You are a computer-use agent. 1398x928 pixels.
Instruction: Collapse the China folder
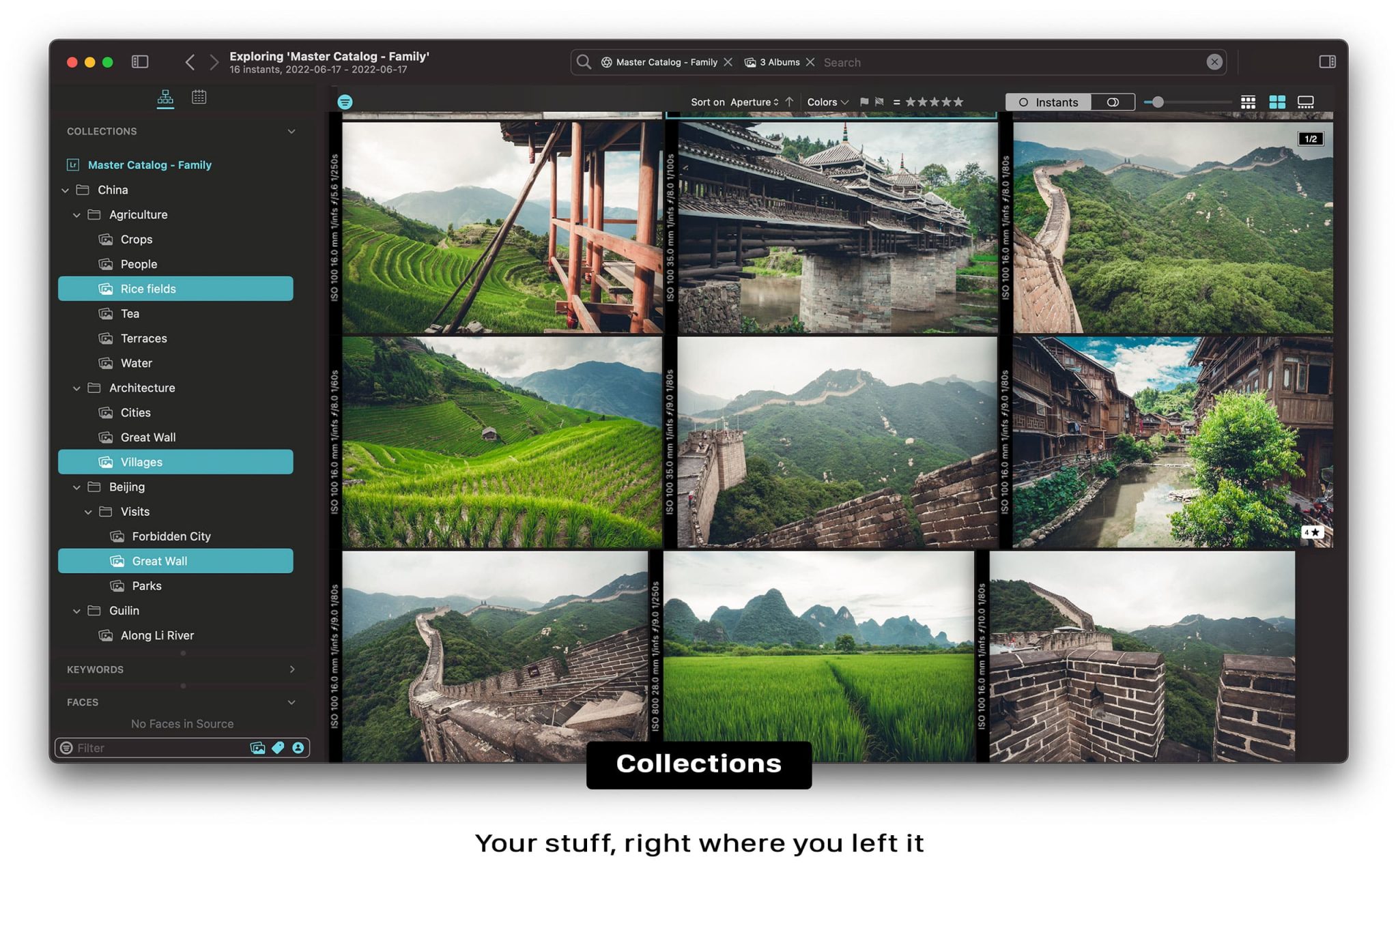pos(66,190)
